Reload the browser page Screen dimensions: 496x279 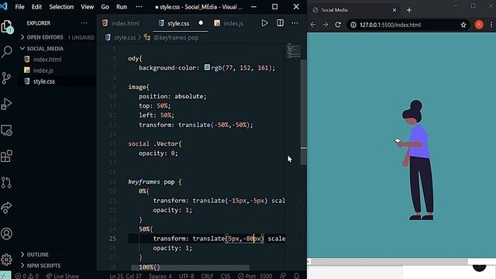[x=338, y=25]
